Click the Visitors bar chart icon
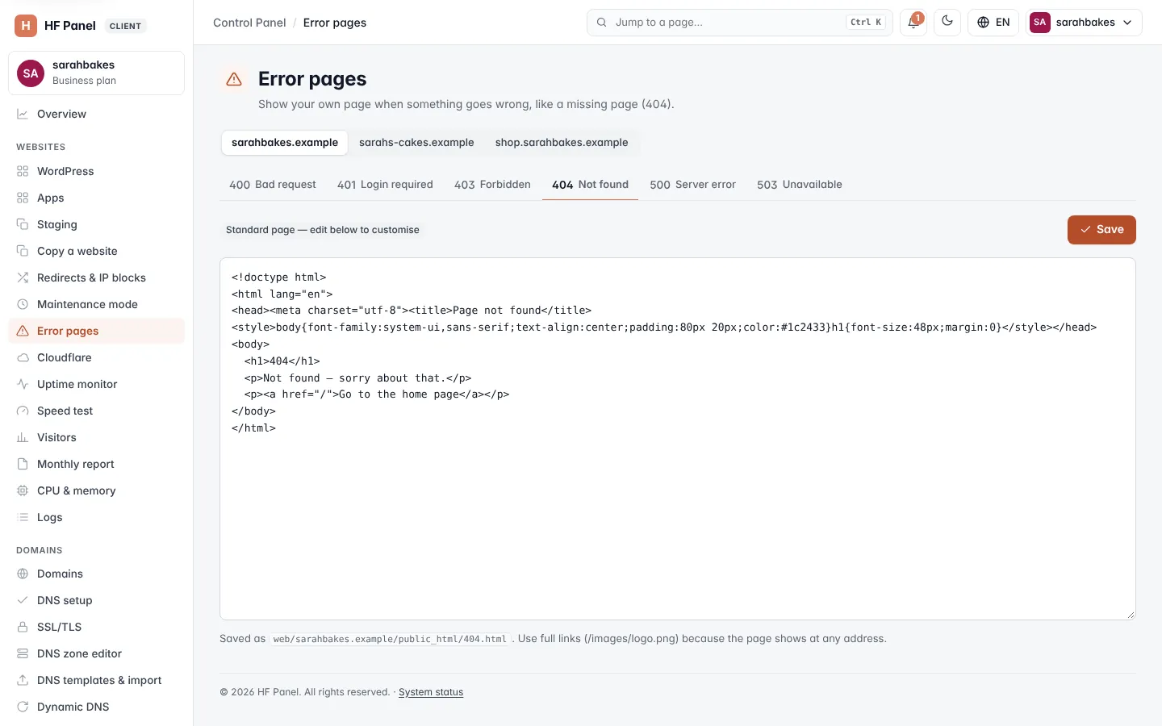1162x726 pixels. click(23, 437)
